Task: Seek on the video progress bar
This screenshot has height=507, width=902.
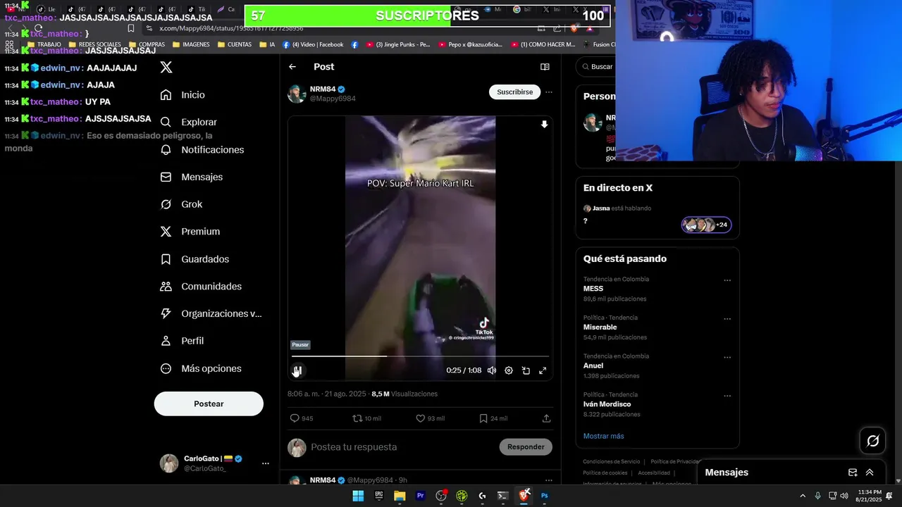Action: tap(420, 356)
